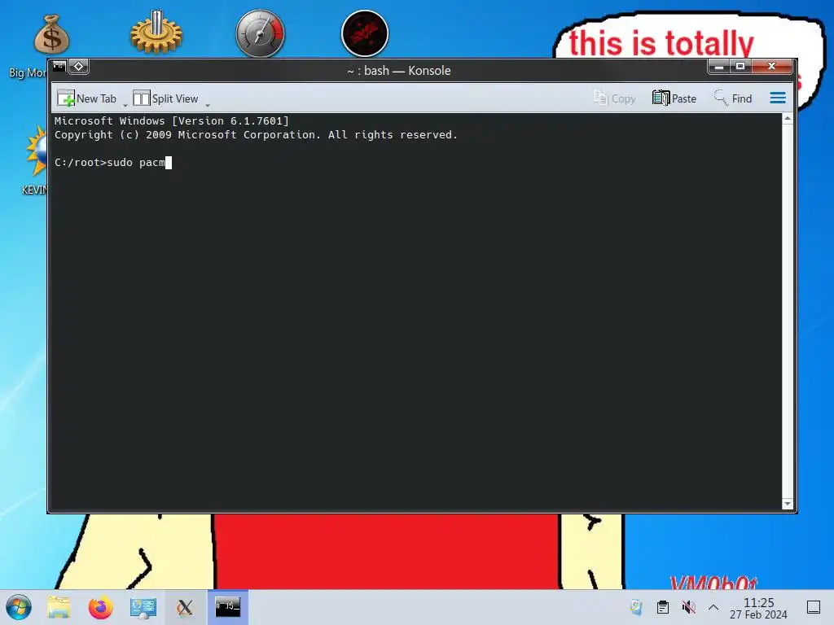Open the speedometer gauge desktop icon

[260, 33]
